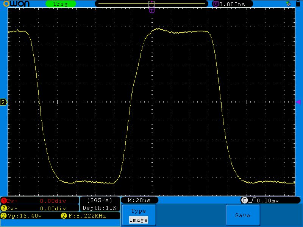
Task: Click the channel 2 0.00div position readout
Action: (x=53, y=208)
